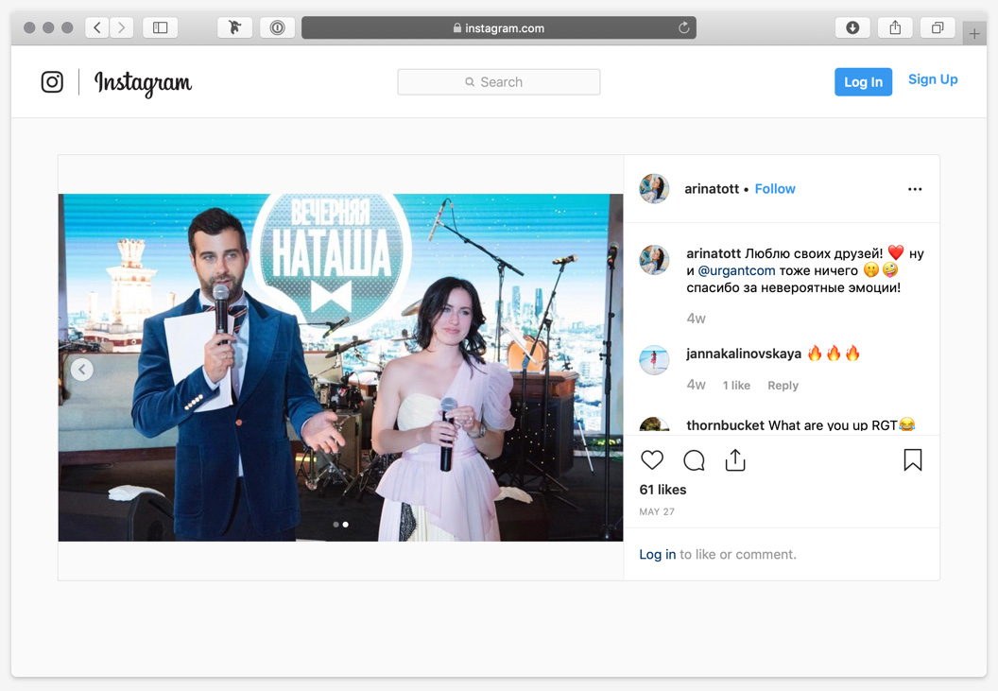Go to previous photo in carousel
The image size is (998, 691).
82,370
